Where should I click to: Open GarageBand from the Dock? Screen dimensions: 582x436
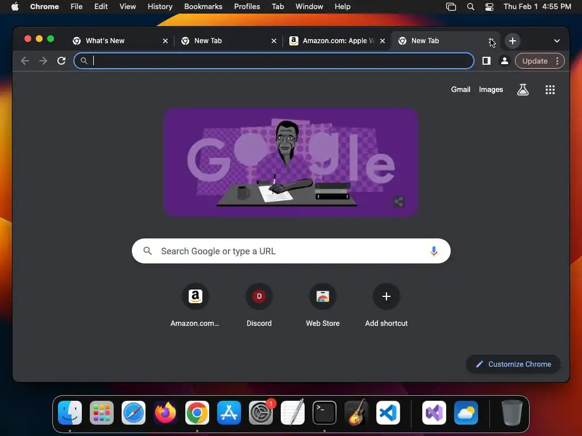(x=356, y=413)
